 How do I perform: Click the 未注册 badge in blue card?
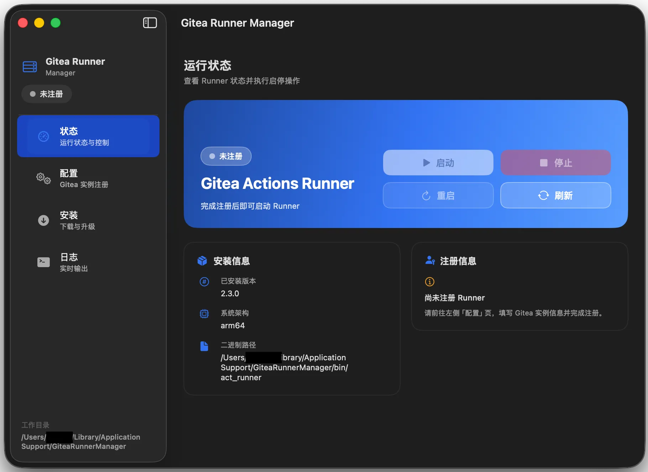click(226, 156)
